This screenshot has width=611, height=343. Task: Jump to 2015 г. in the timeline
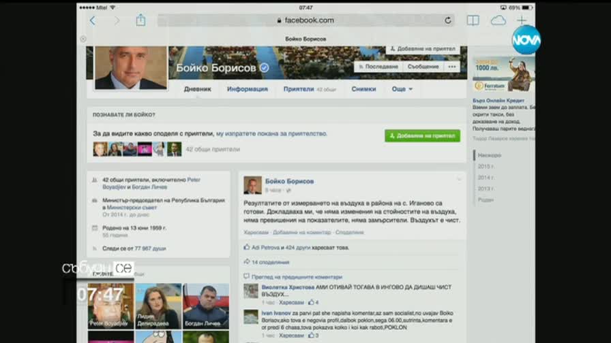(x=486, y=167)
